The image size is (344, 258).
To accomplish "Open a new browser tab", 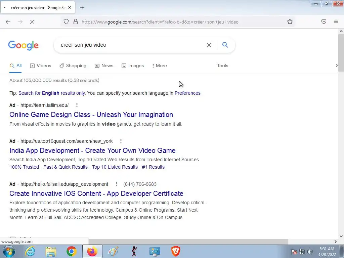I will pyautogui.click(x=82, y=8).
